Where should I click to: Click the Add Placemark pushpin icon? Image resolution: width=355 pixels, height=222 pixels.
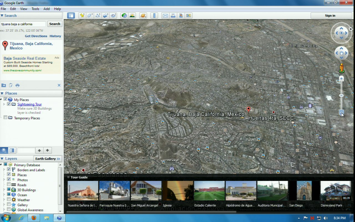(82, 16)
